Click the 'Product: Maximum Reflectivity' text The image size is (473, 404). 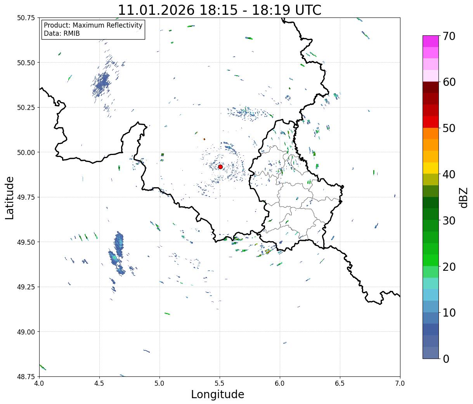pos(93,25)
